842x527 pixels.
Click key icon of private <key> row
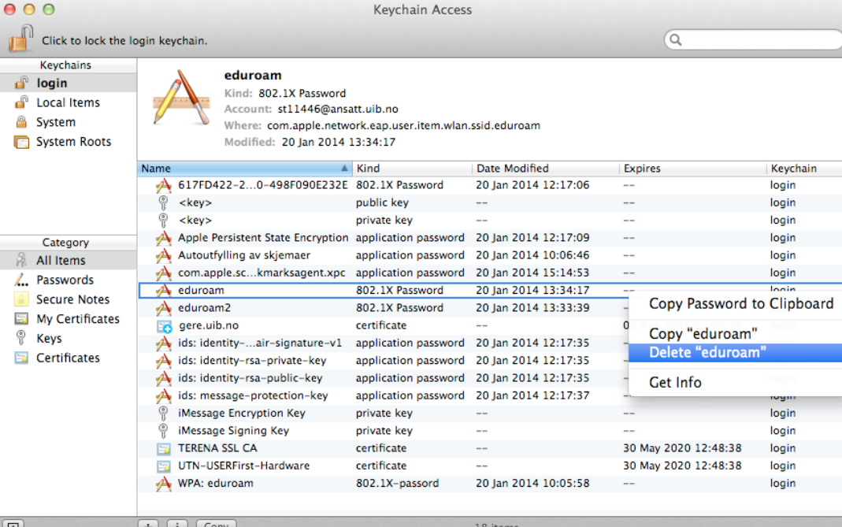tap(163, 221)
